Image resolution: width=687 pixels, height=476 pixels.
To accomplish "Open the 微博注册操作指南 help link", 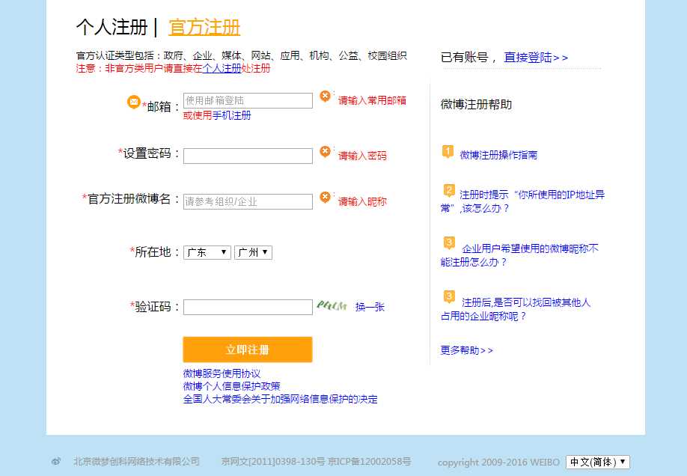I will pyautogui.click(x=498, y=155).
